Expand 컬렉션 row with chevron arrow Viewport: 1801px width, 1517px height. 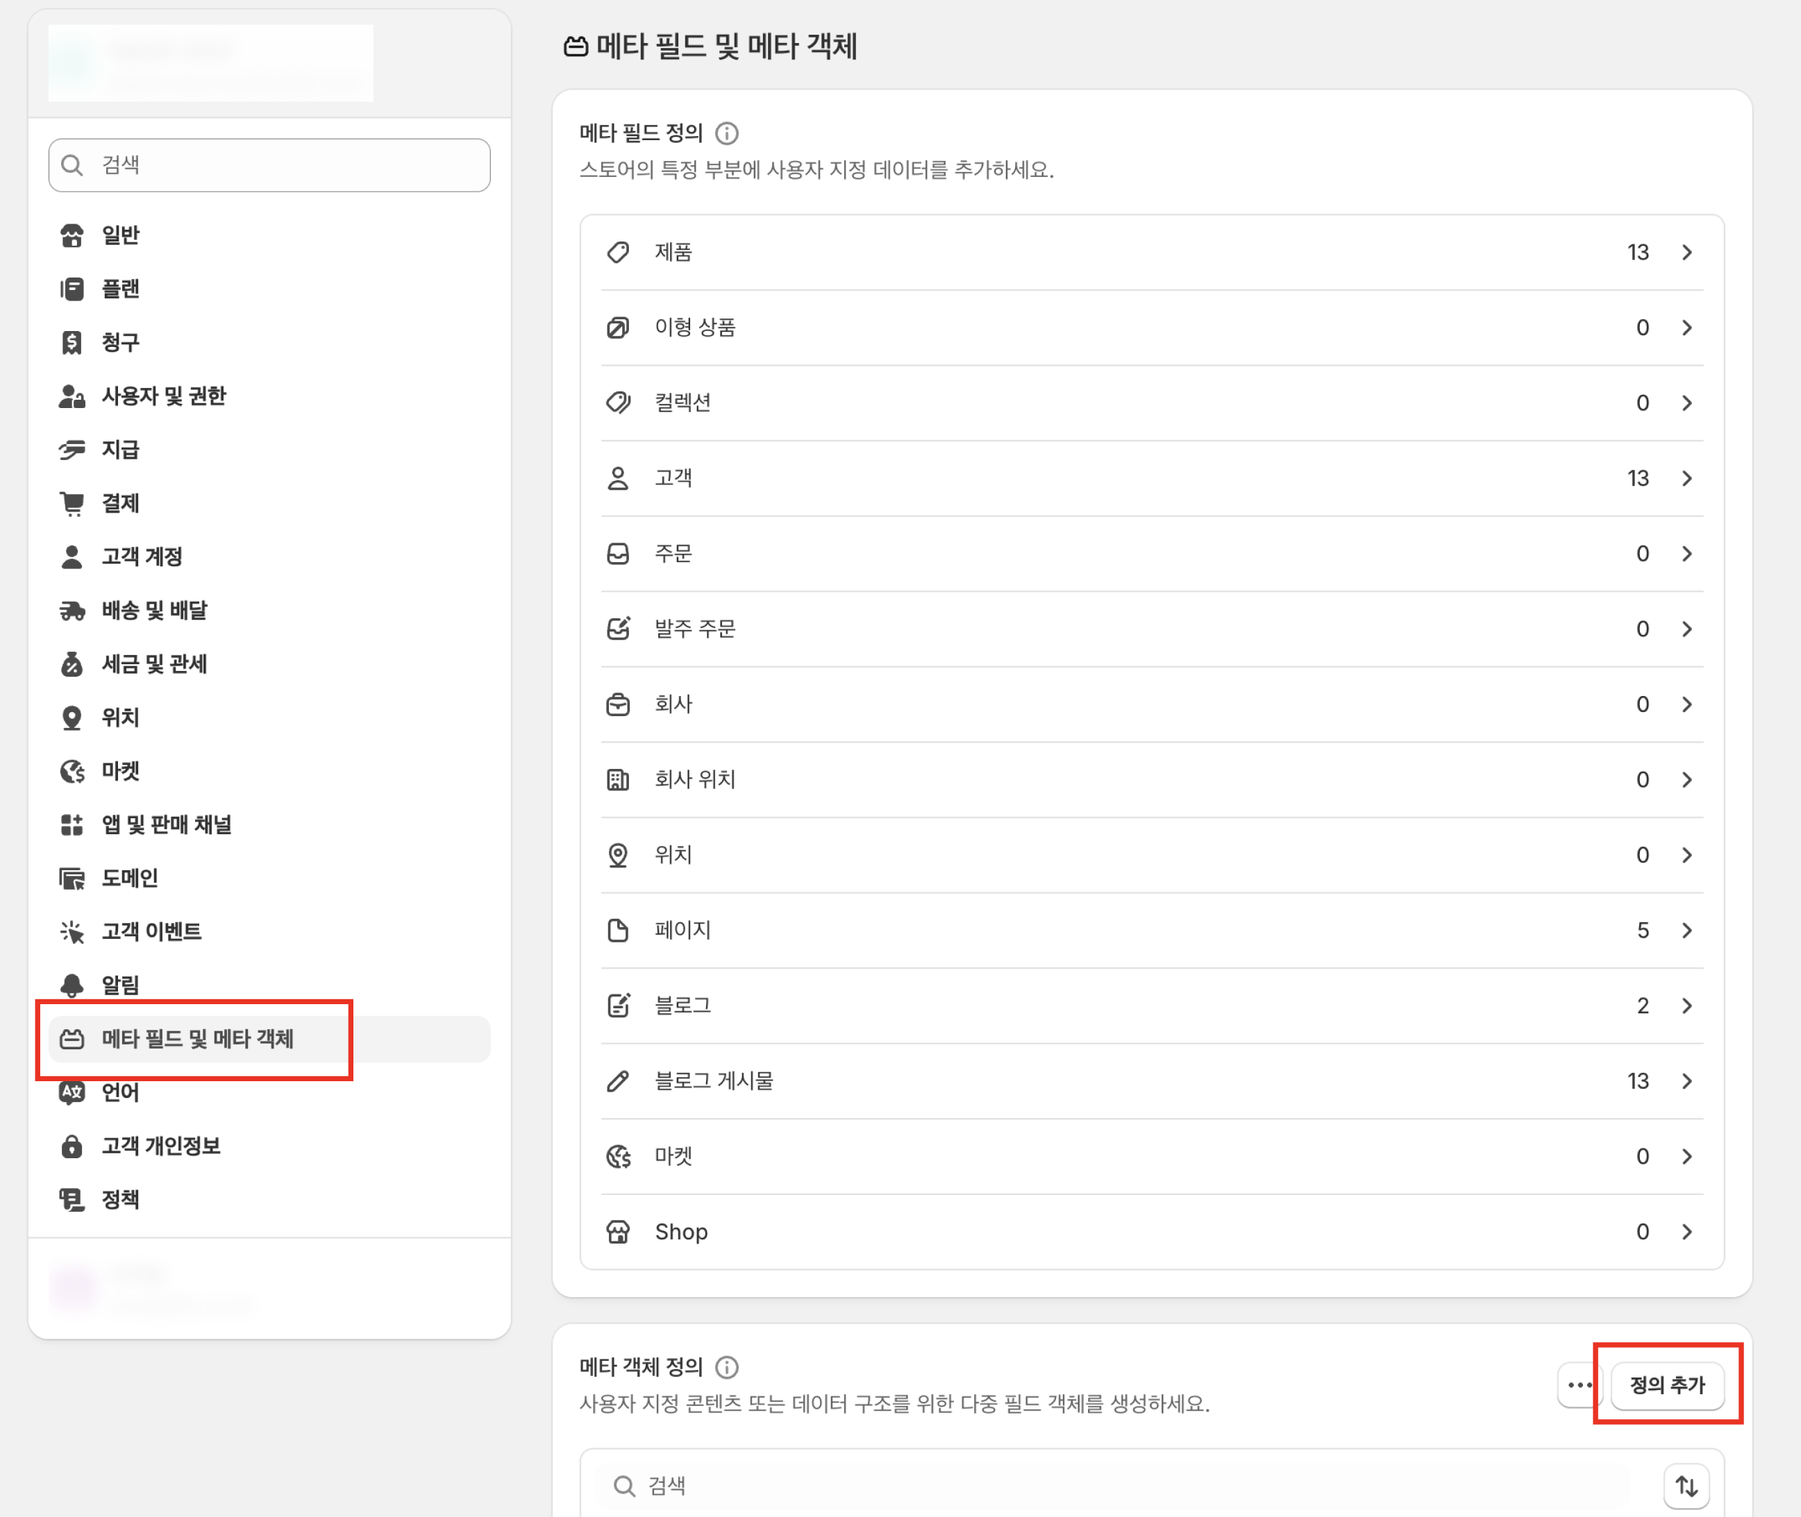click(x=1686, y=402)
